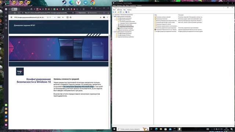The image size is (235, 132).
Task: Click the PDF vertical scrollbar
Action: click(x=109, y=60)
